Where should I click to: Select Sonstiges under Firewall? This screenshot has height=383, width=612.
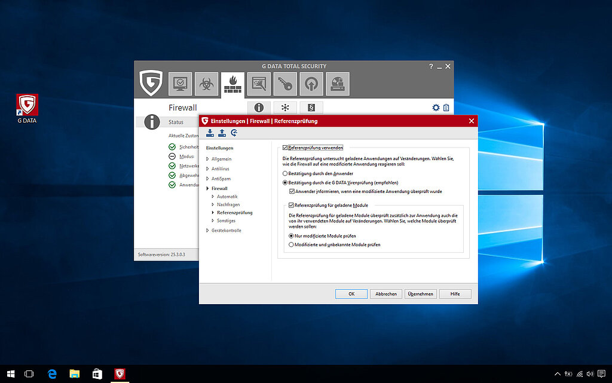(226, 220)
